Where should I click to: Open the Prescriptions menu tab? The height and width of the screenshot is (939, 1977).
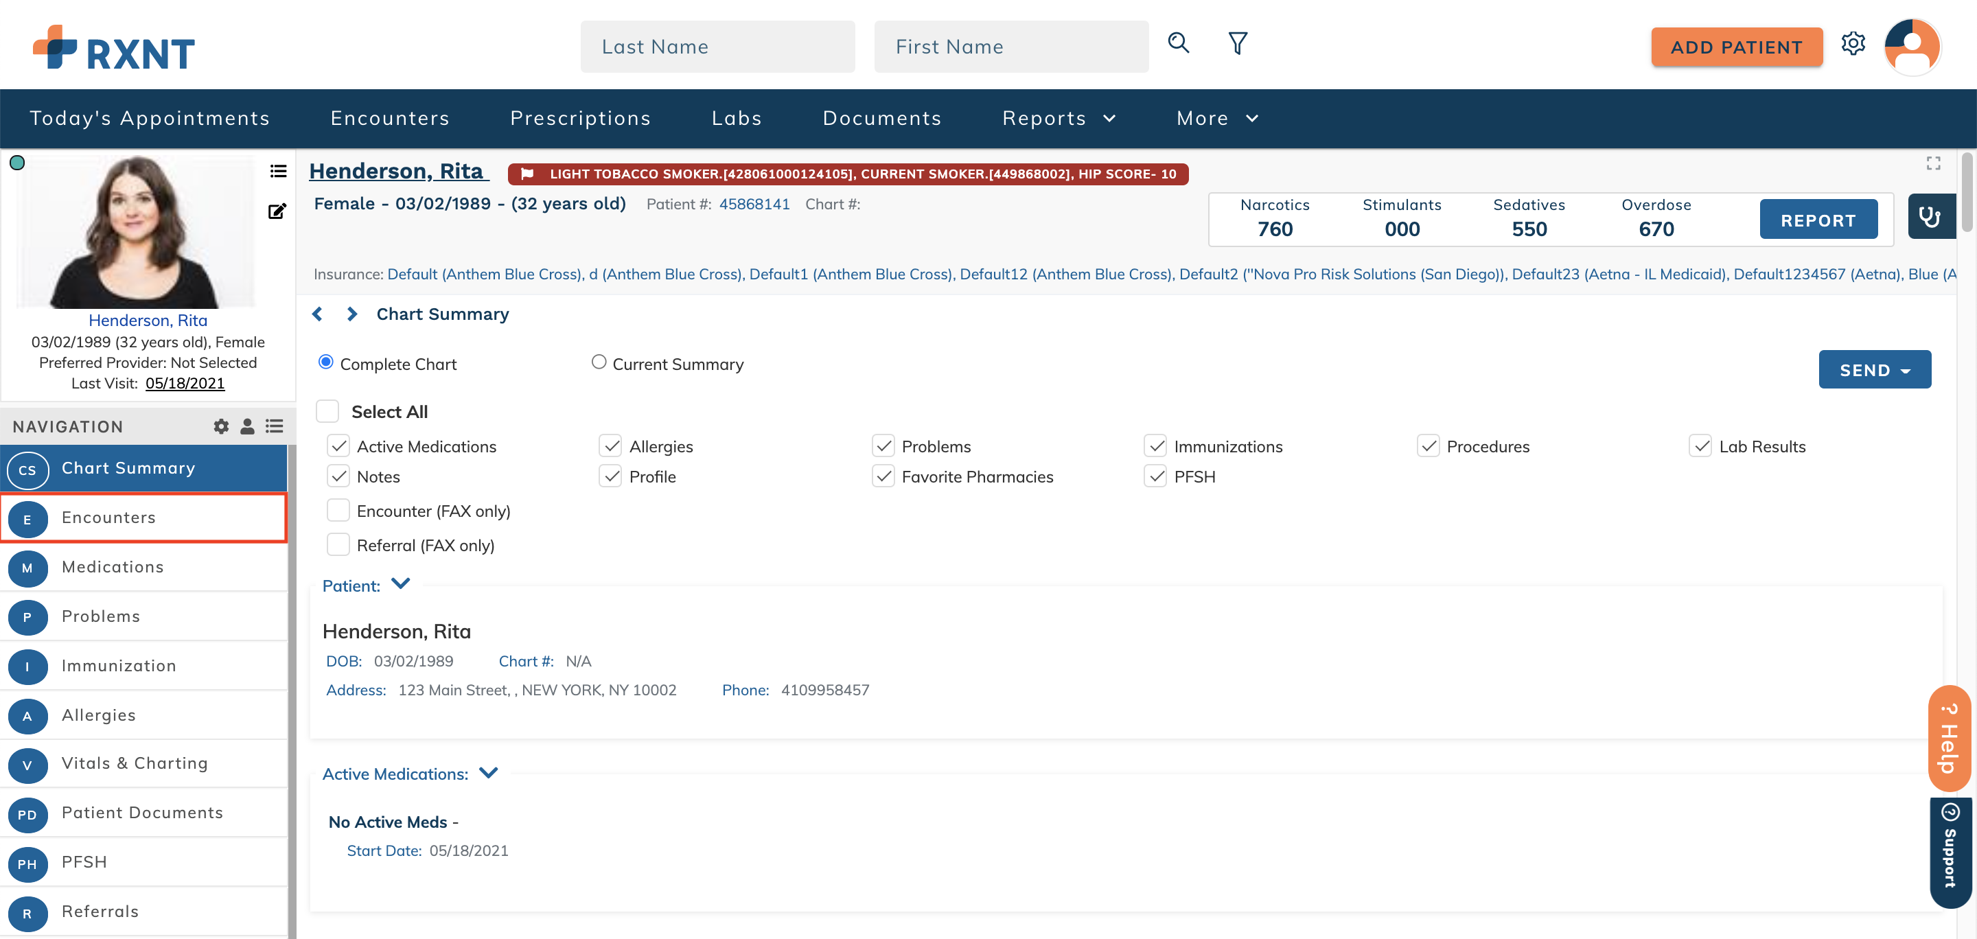click(580, 118)
